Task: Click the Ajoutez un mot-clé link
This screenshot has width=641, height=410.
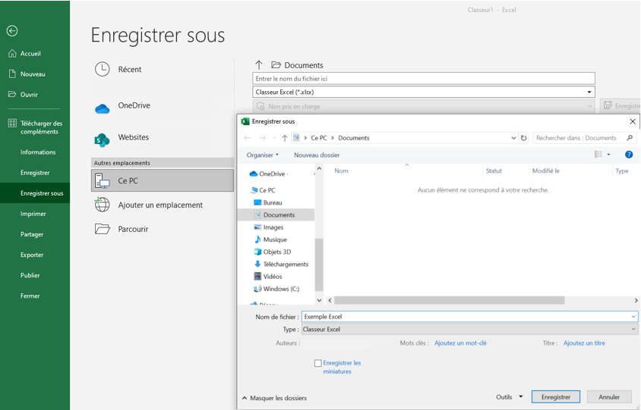Action: pos(460,343)
